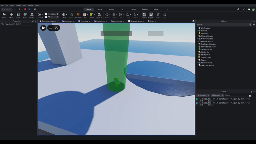Image resolution: width=256 pixels, height=144 pixels.
Task: Choose the Rotate tool
Action: point(25,15)
